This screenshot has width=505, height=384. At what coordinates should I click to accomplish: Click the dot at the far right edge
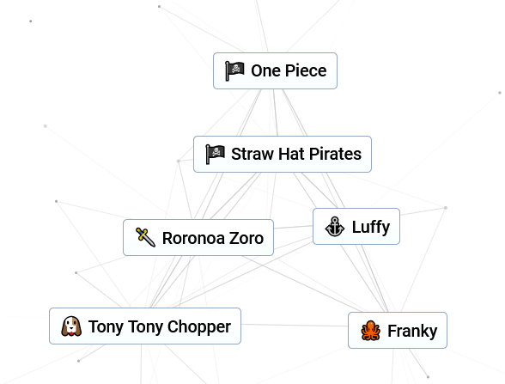[500, 93]
